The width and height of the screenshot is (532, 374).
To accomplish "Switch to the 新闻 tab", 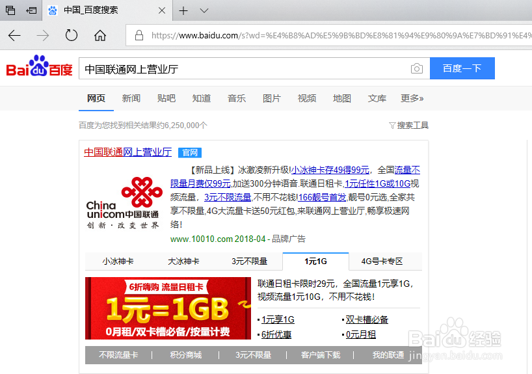I will click(131, 98).
